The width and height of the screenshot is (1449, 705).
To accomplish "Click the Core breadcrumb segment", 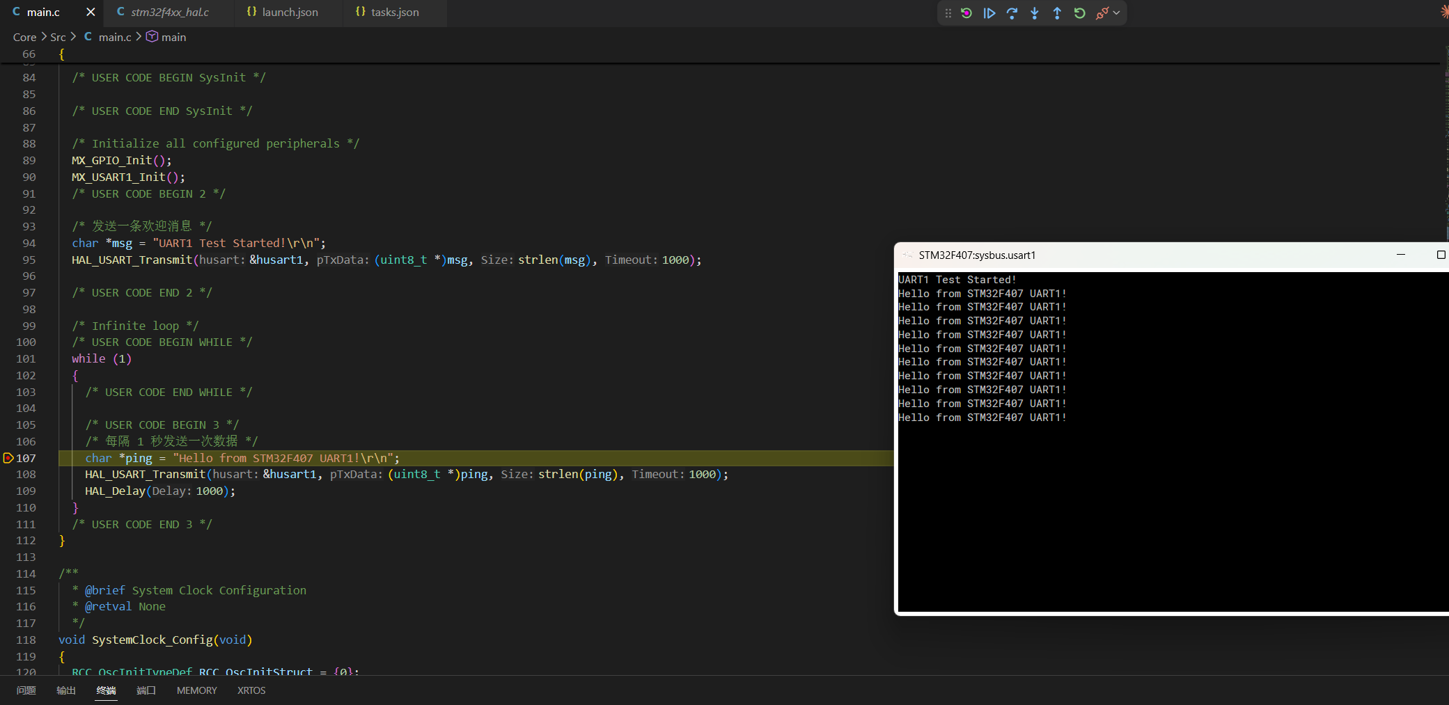I will [x=24, y=37].
